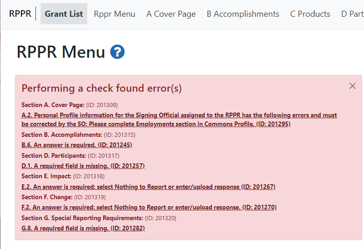Select the C Products tab
Image resolution: width=364 pixels, height=249 pixels.
click(x=310, y=14)
